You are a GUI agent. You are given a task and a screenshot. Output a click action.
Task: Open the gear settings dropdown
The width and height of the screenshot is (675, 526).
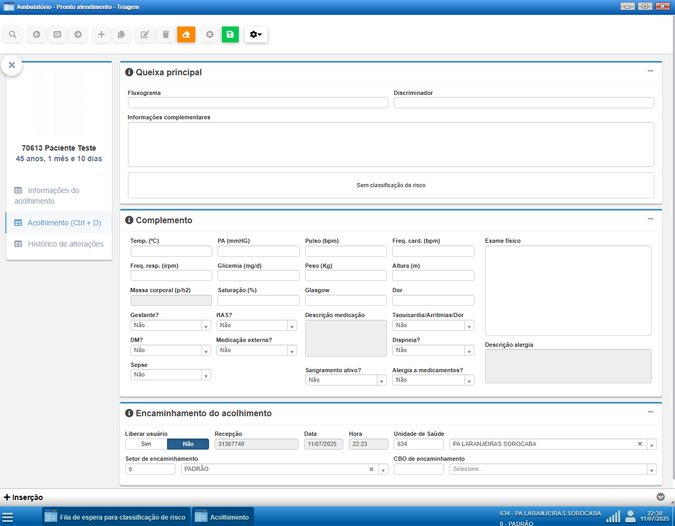(x=256, y=34)
